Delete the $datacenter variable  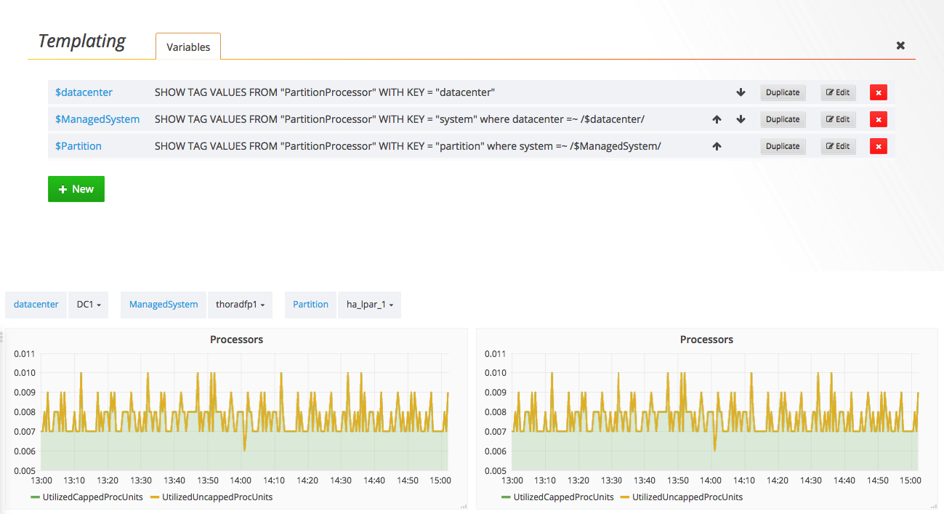click(878, 92)
